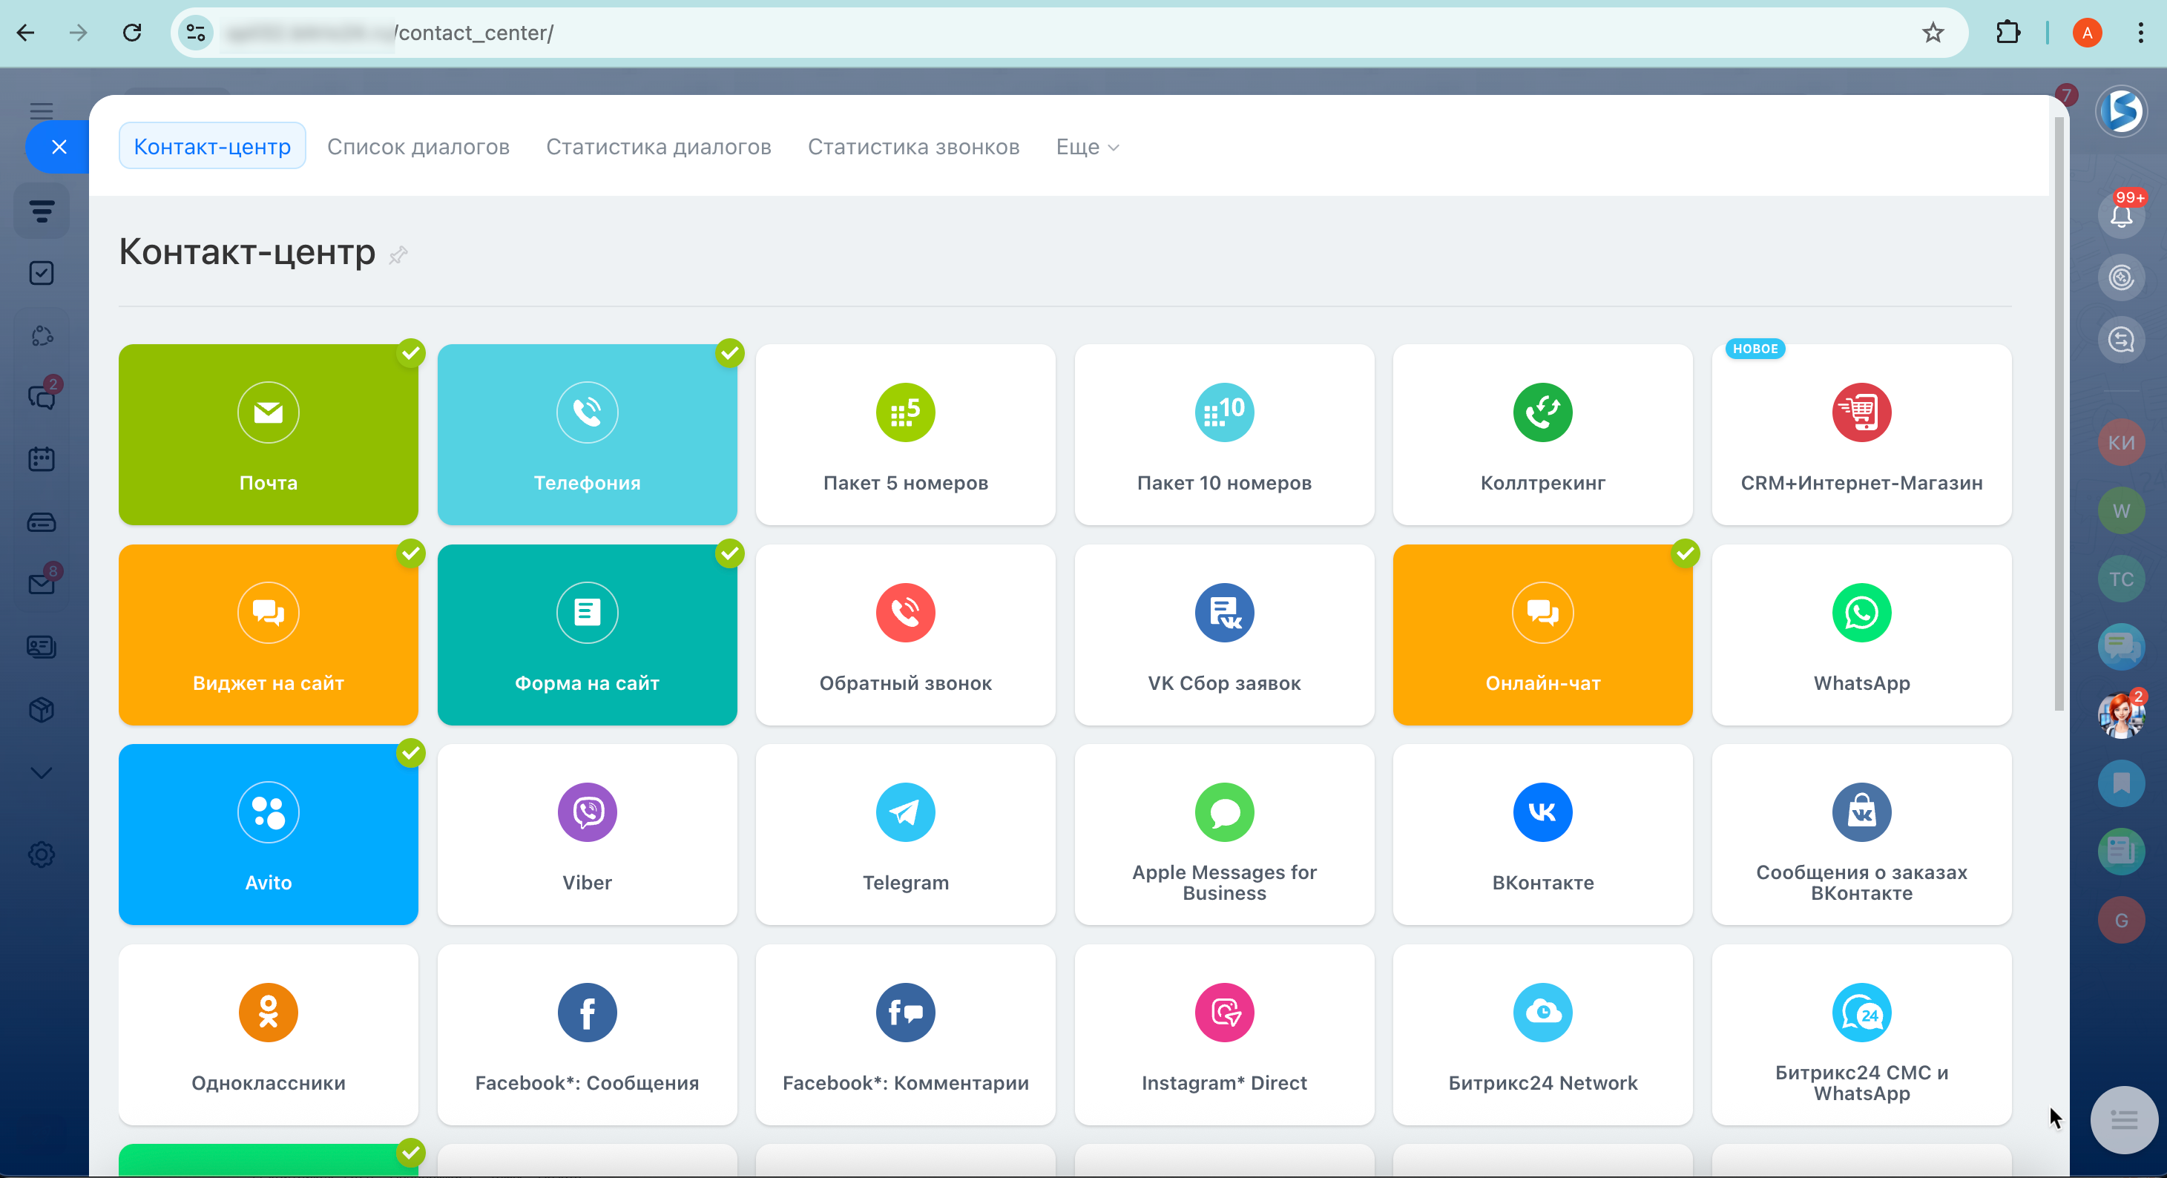Screen dimensions: 2167x1178
Task: Expand the Еще dropdown menu
Action: [x=1087, y=147]
